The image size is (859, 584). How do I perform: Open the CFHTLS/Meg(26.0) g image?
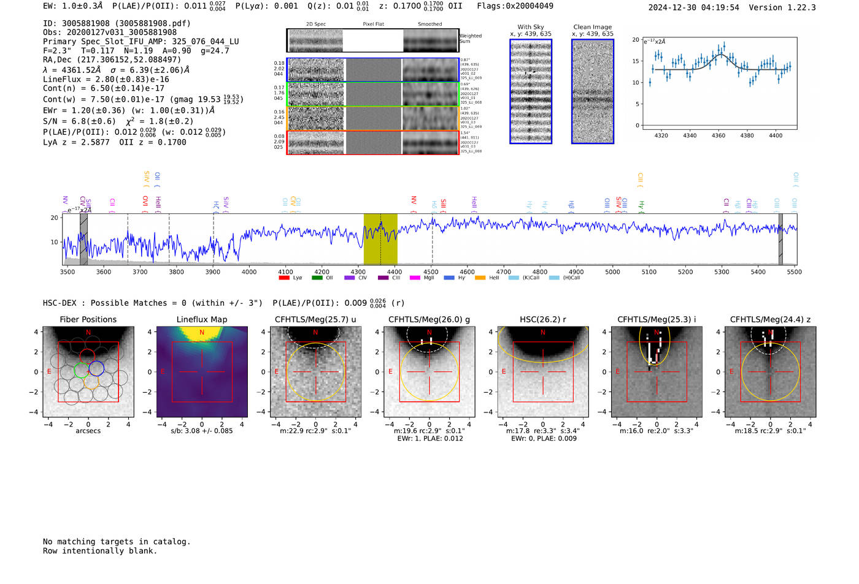429,372
